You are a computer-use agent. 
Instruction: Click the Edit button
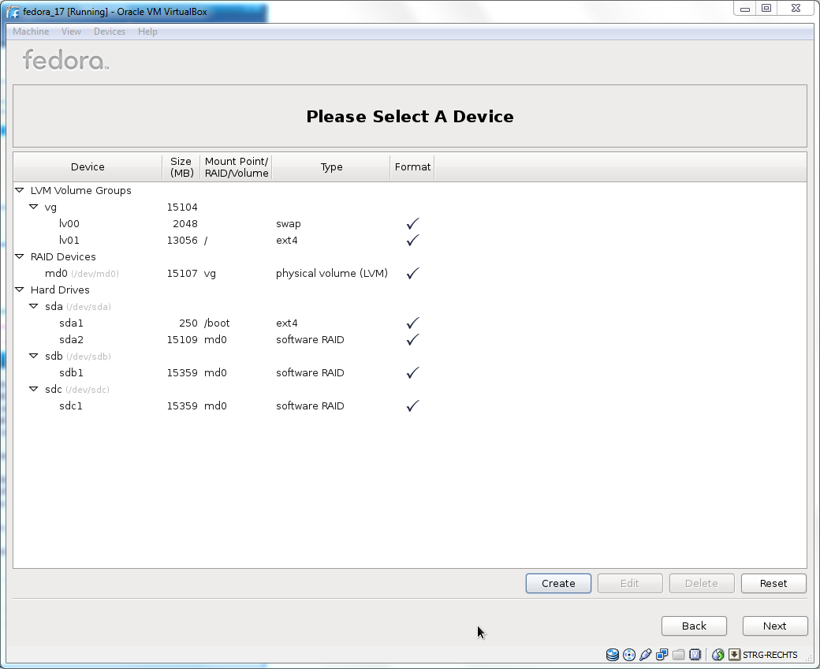point(630,583)
